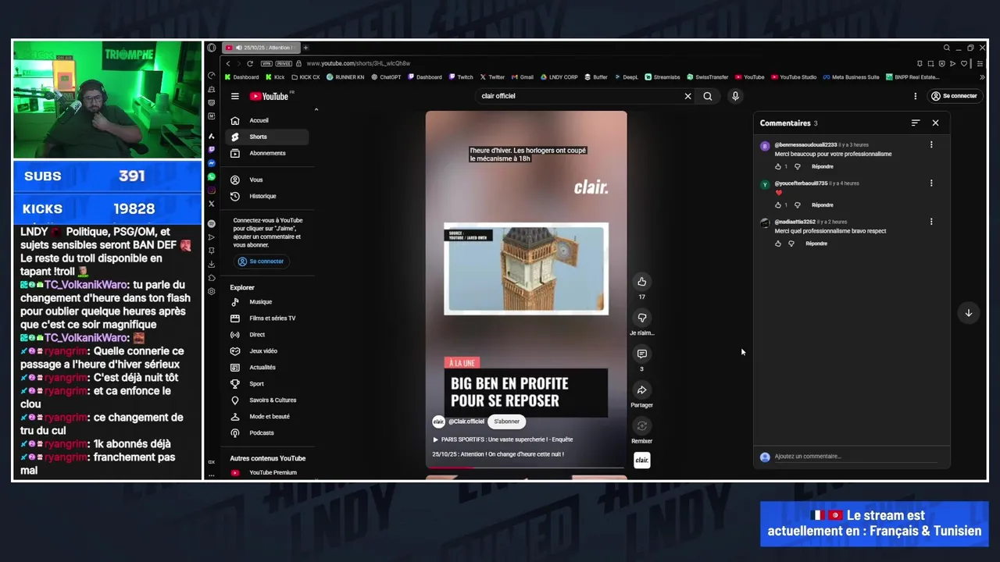The width and height of the screenshot is (1000, 562).
Task: Click the YouTube logo
Action: pos(270,96)
